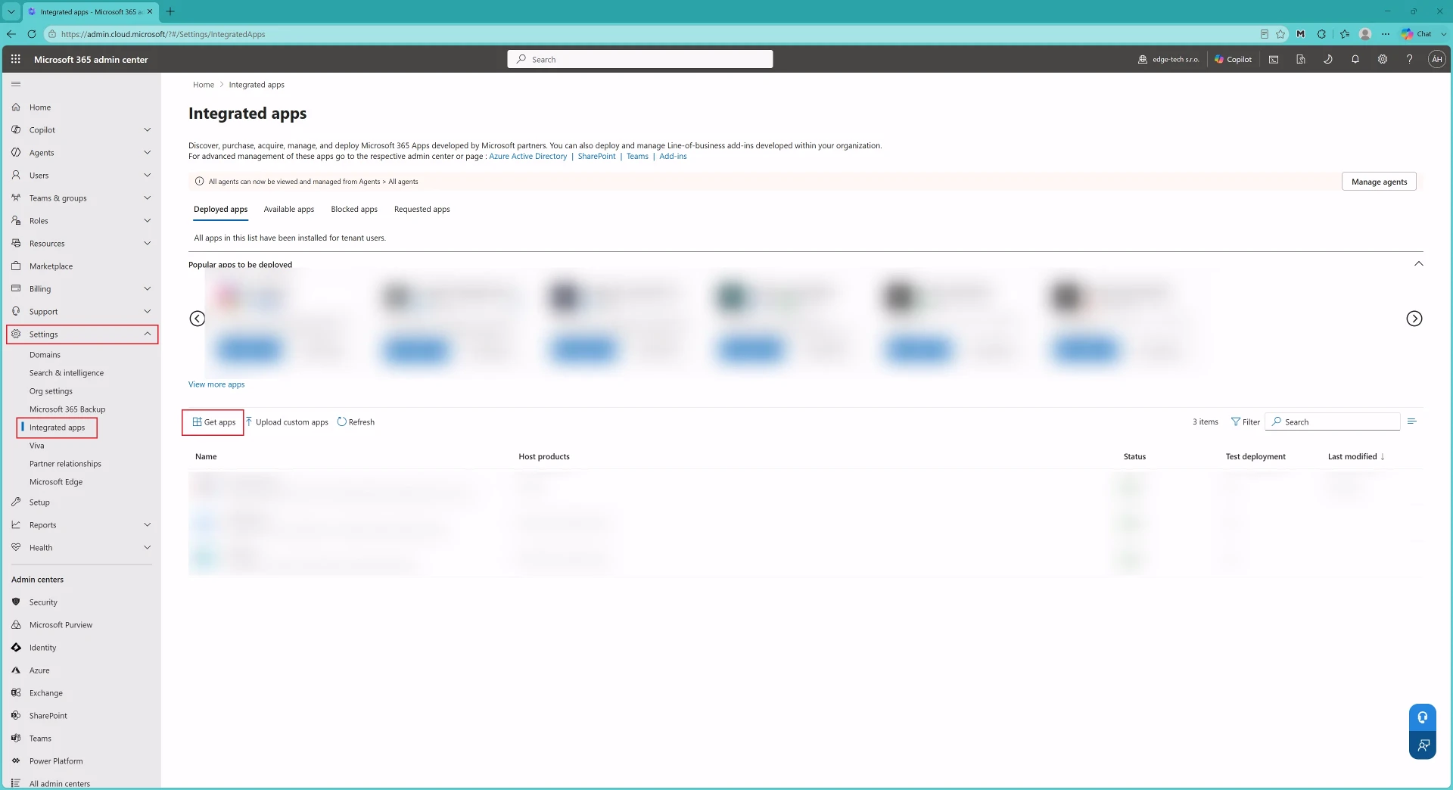Open the settings gear in header
1453x790 pixels.
click(x=1383, y=59)
